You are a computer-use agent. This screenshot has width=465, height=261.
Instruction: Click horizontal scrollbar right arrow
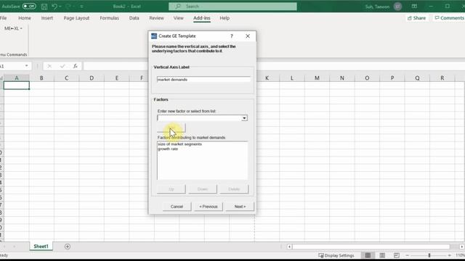[462, 246]
